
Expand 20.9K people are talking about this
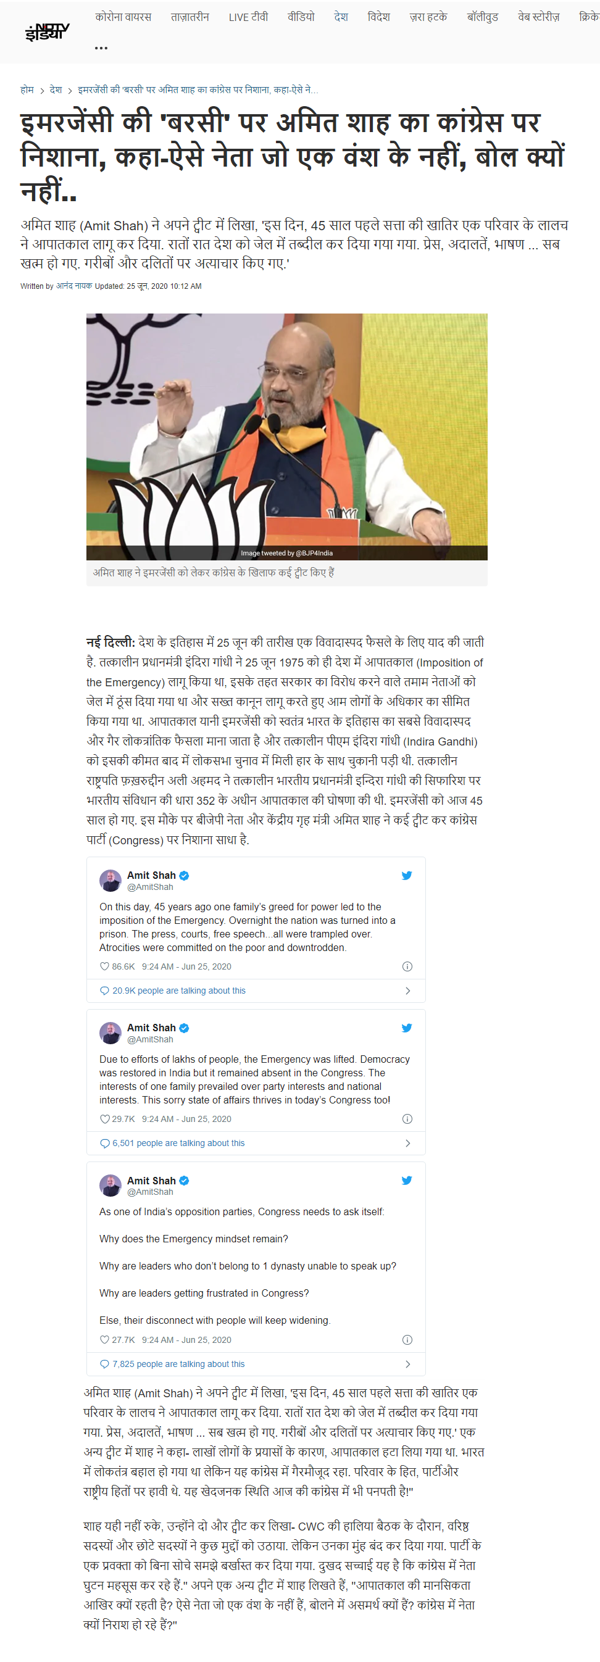point(256,990)
